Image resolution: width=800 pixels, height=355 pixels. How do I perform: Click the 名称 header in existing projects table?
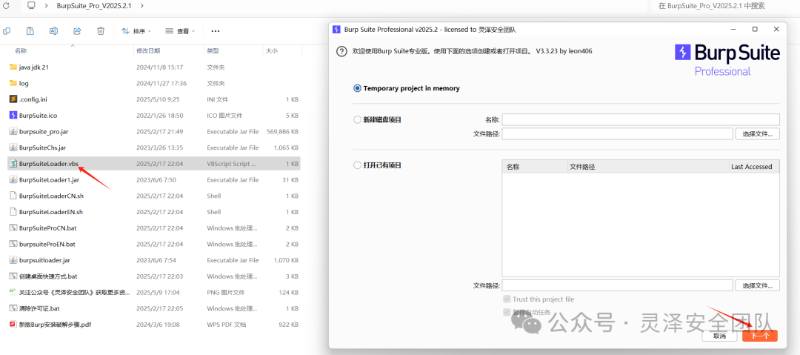pyautogui.click(x=535, y=167)
